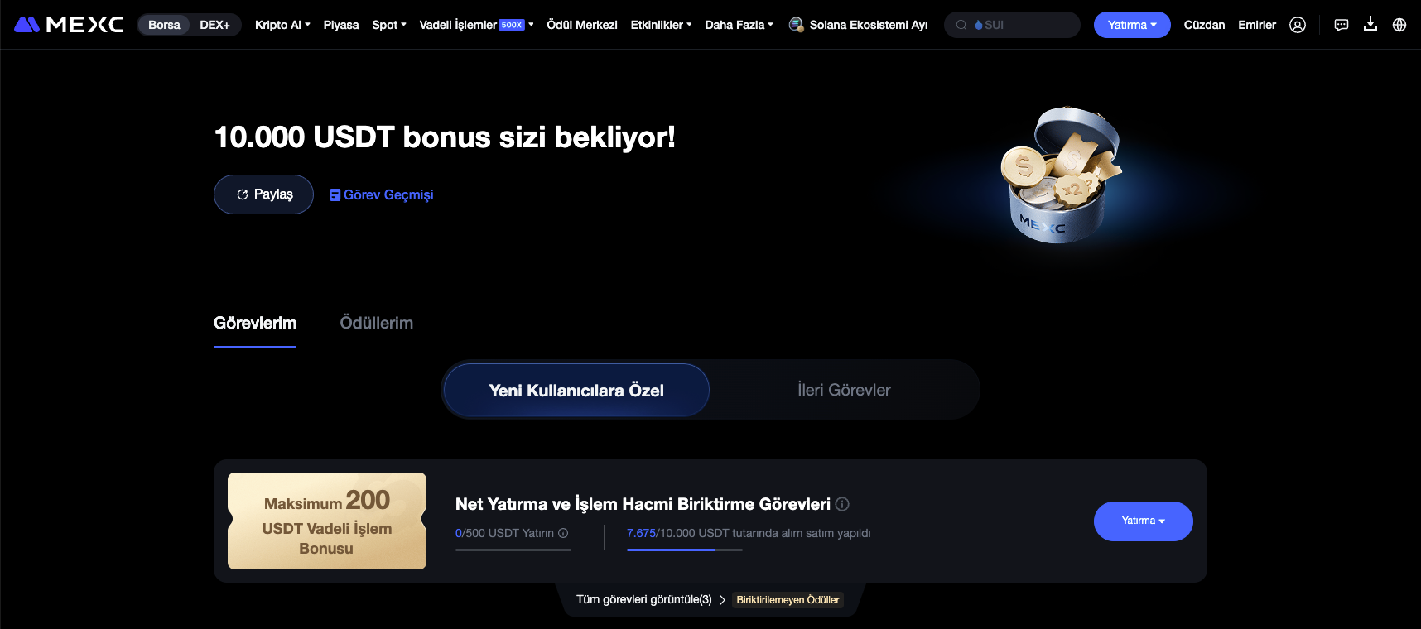1421x629 pixels.
Task: Open the Ödül Merkezi menu item
Action: (x=582, y=25)
